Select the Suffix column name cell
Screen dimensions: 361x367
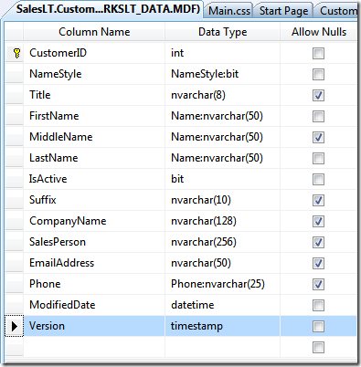(94, 200)
